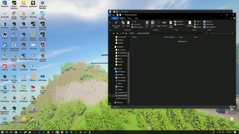Select the Cut command
The width and height of the screenshot is (239, 134).
134,22
